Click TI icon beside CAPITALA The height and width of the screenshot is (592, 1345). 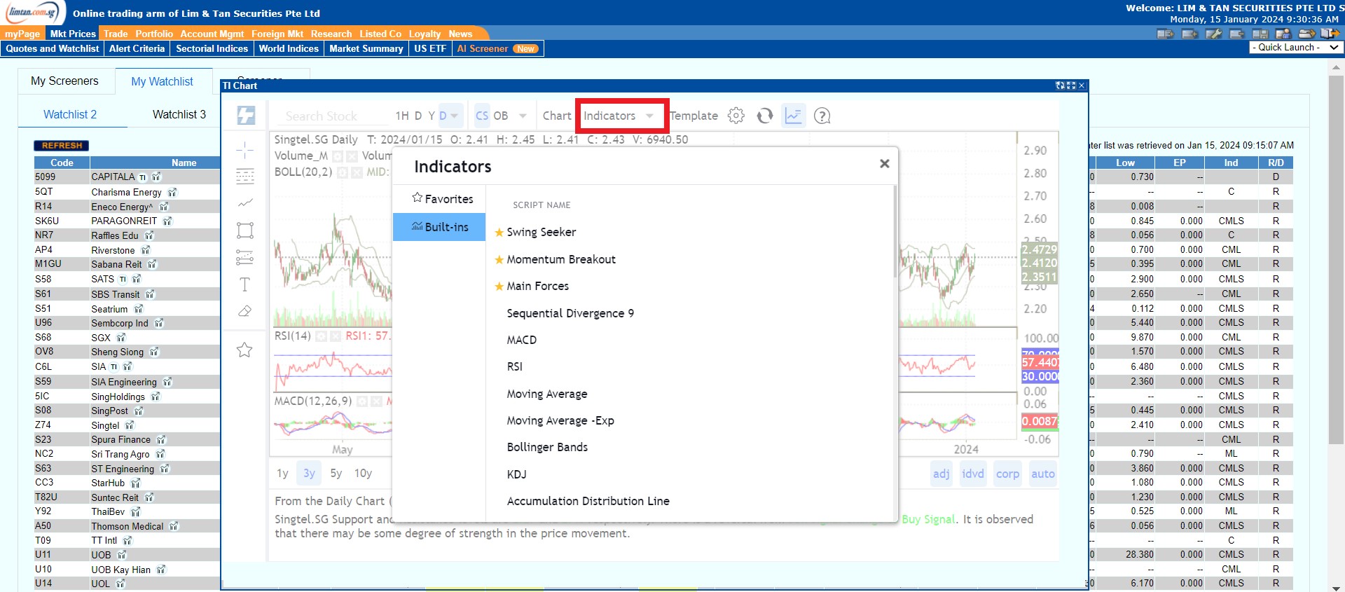[143, 177]
